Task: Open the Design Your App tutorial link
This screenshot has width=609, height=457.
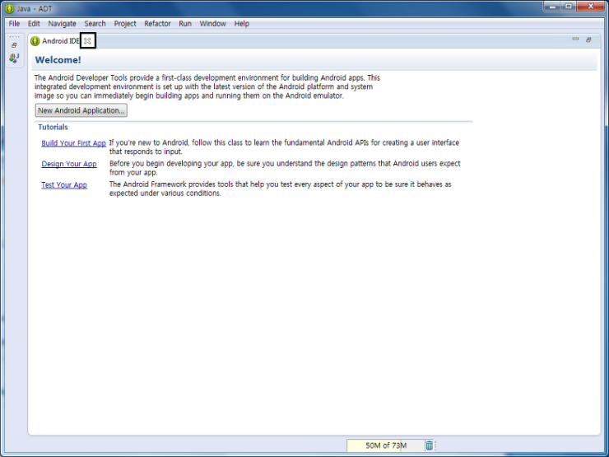Action: click(x=69, y=164)
